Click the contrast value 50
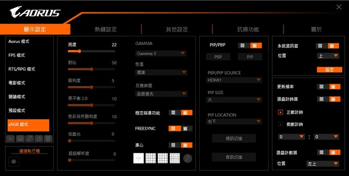This screenshot has height=176, width=349. (114, 63)
